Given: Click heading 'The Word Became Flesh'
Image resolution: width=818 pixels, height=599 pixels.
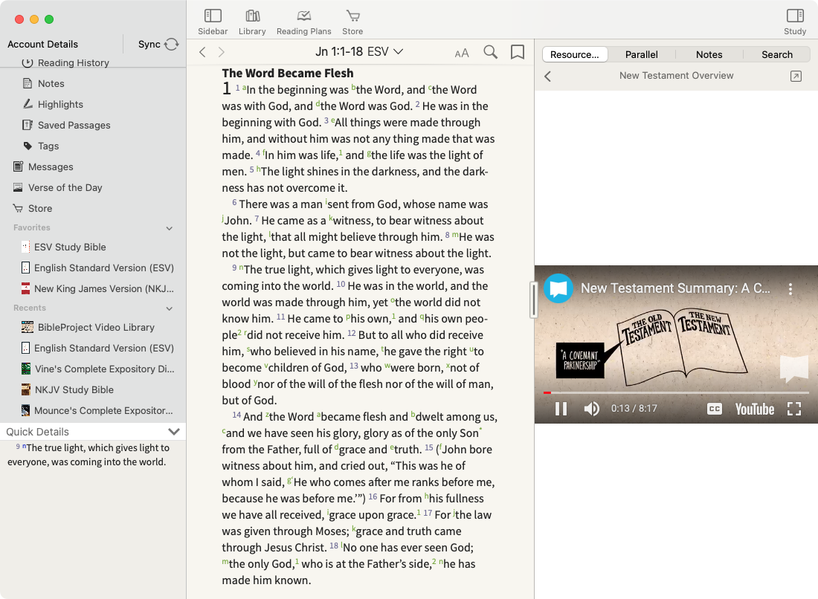Looking at the screenshot, I should [288, 73].
